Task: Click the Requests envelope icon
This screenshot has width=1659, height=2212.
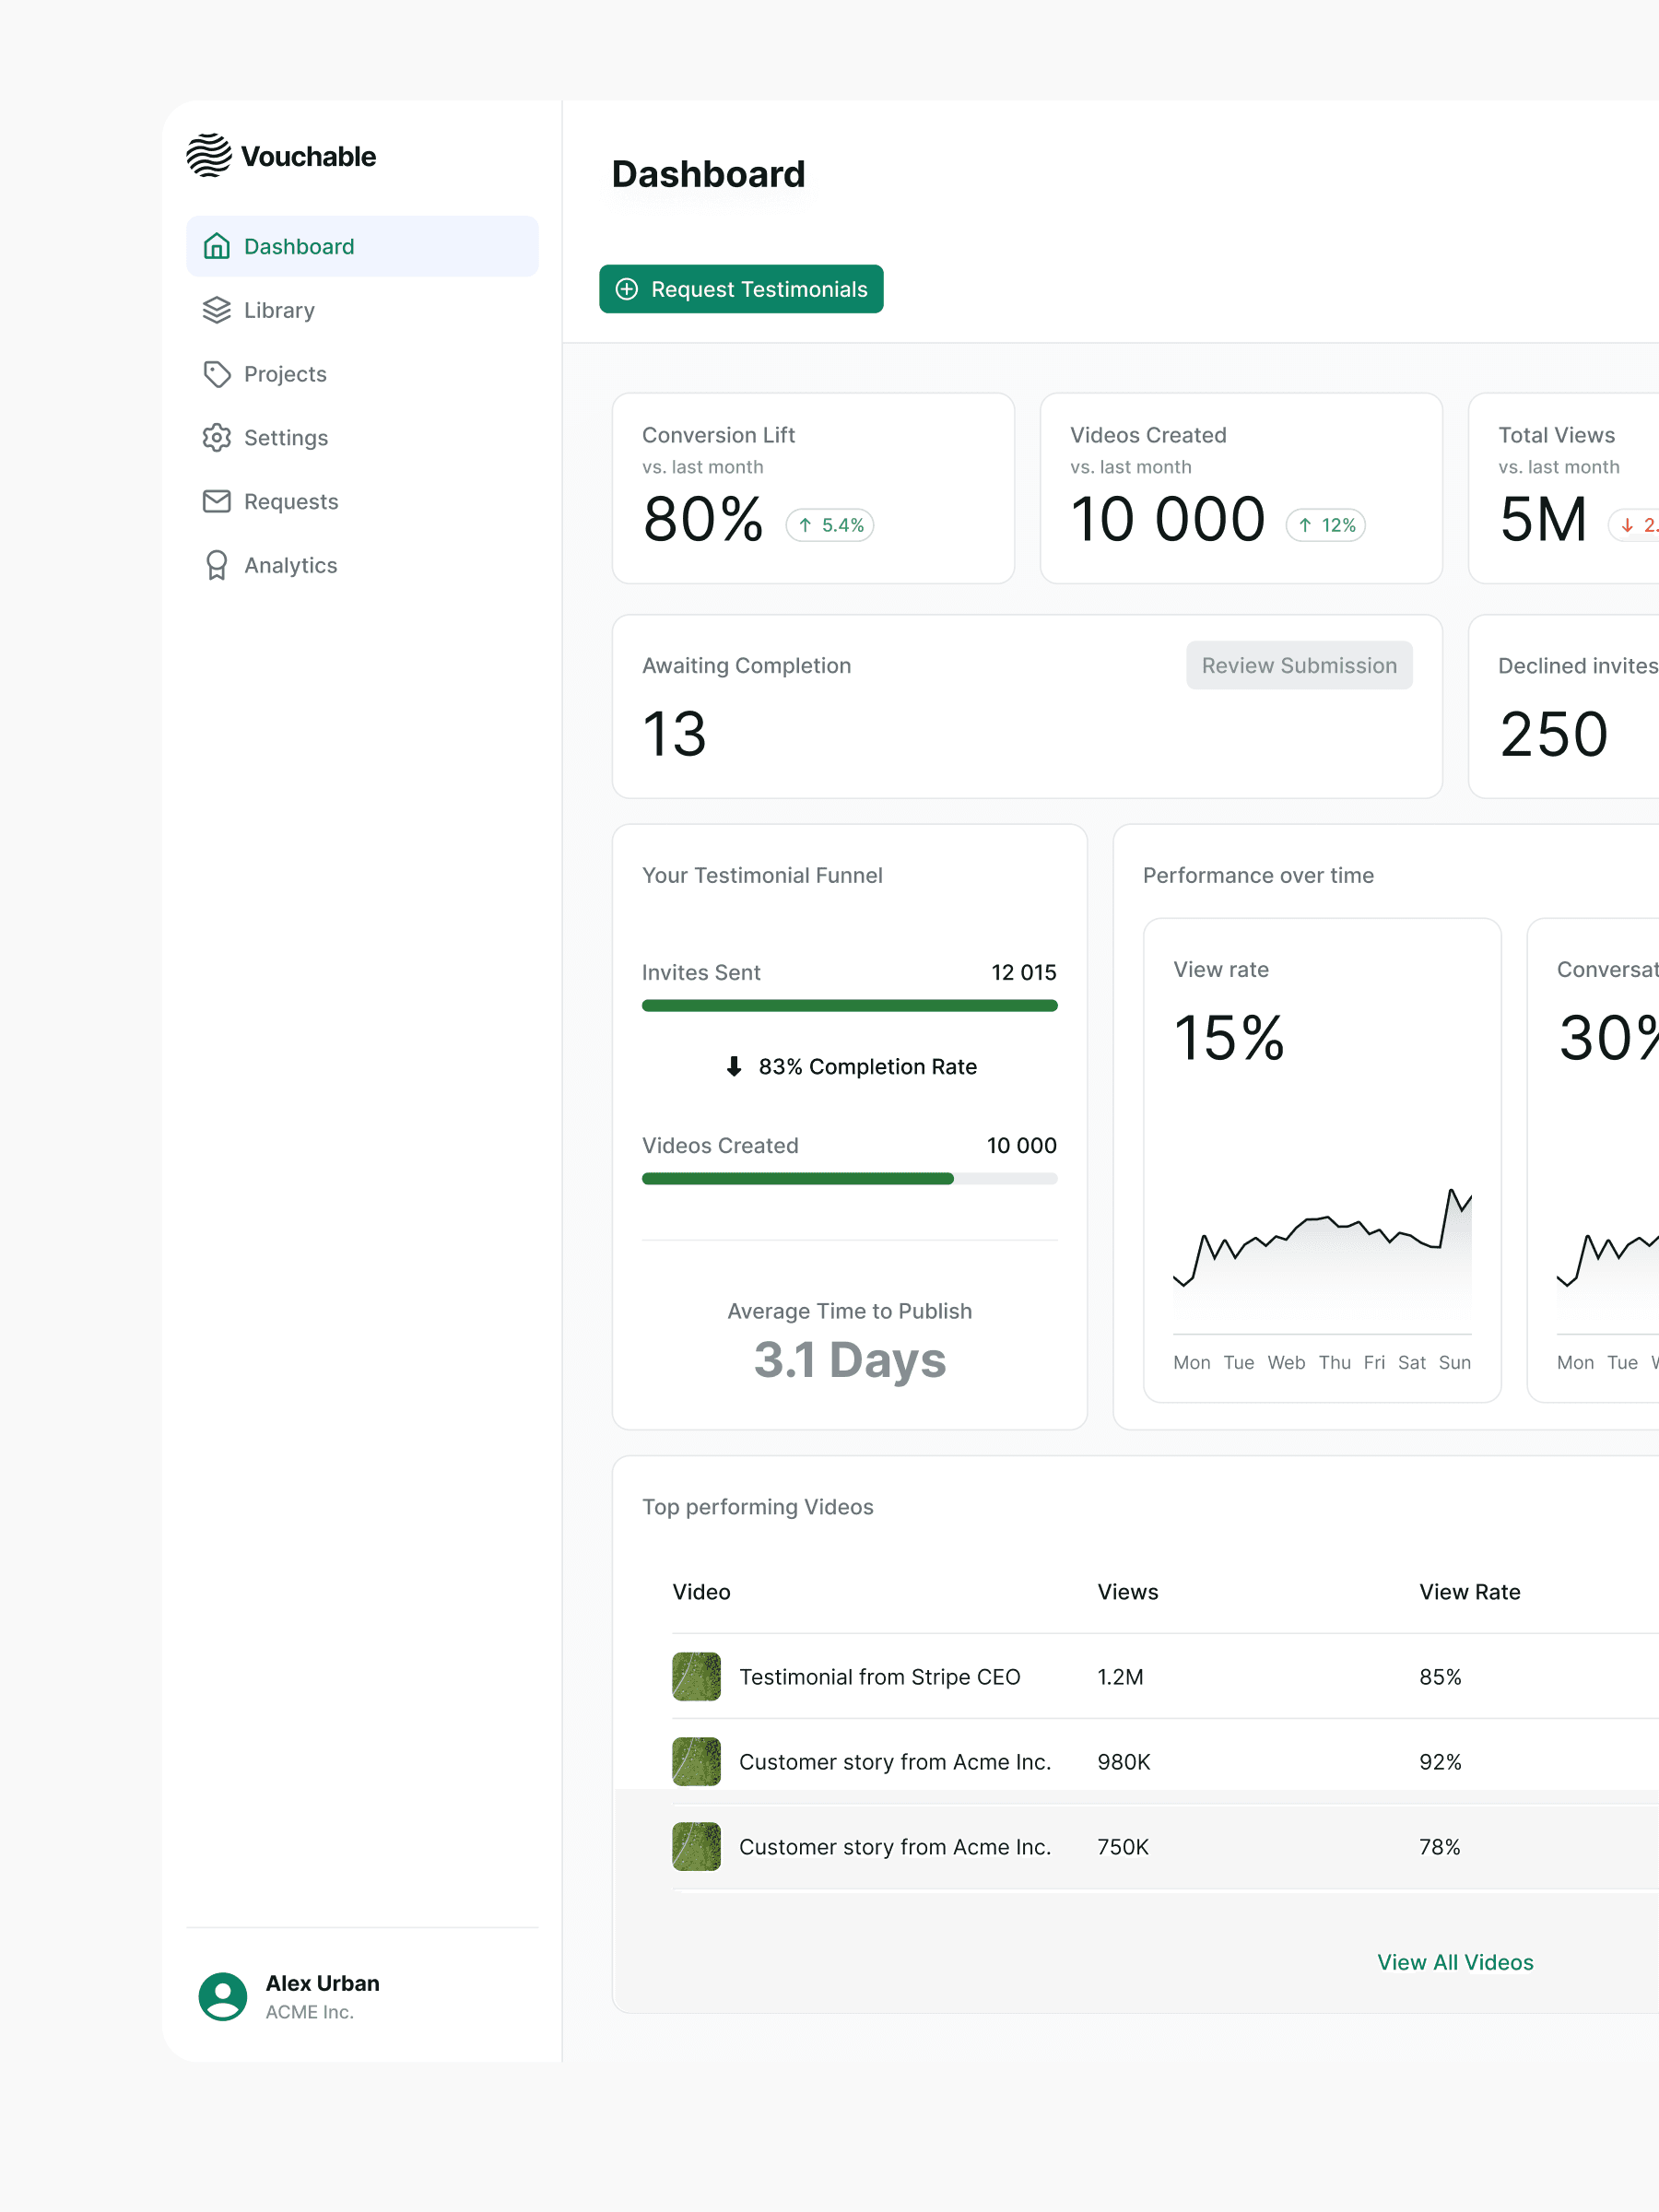Action: point(217,501)
